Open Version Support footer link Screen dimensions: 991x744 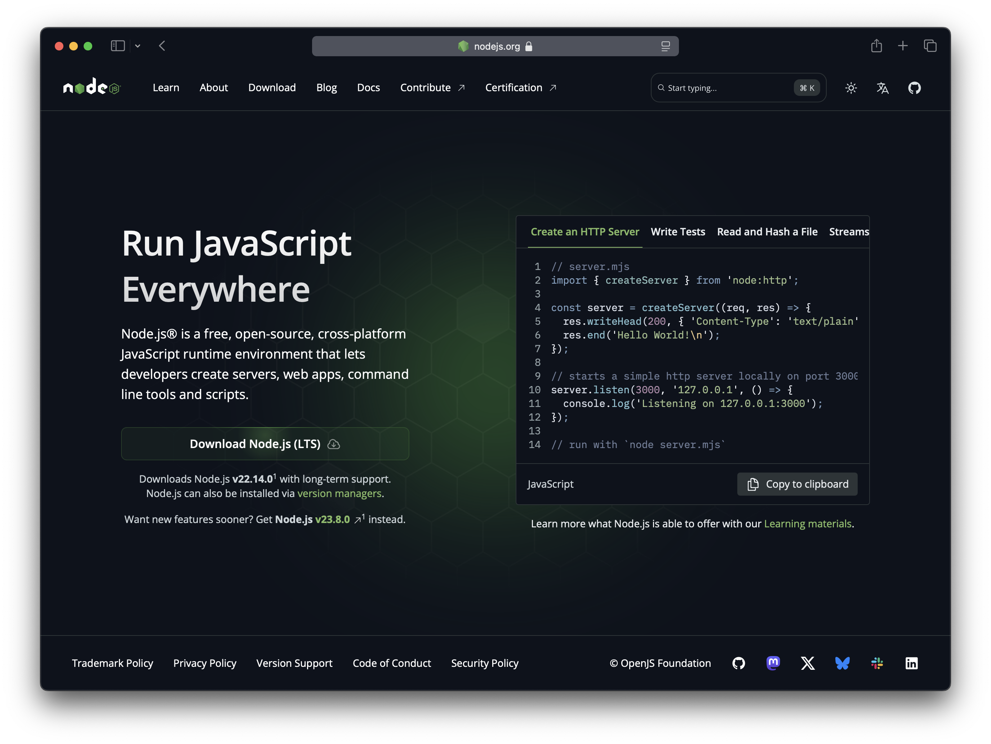click(x=294, y=663)
